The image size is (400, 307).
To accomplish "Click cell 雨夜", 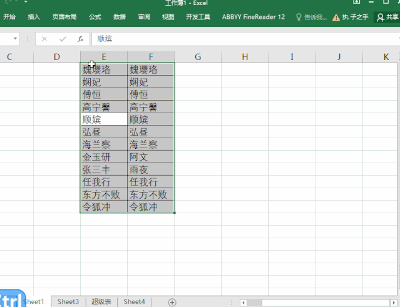I will 151,169.
